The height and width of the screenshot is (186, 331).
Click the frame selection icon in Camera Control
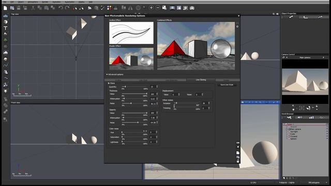pyautogui.click(x=302, y=108)
